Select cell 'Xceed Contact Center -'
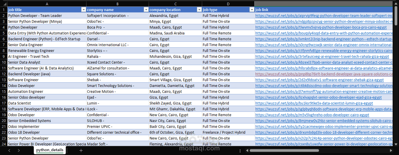 click(117, 62)
